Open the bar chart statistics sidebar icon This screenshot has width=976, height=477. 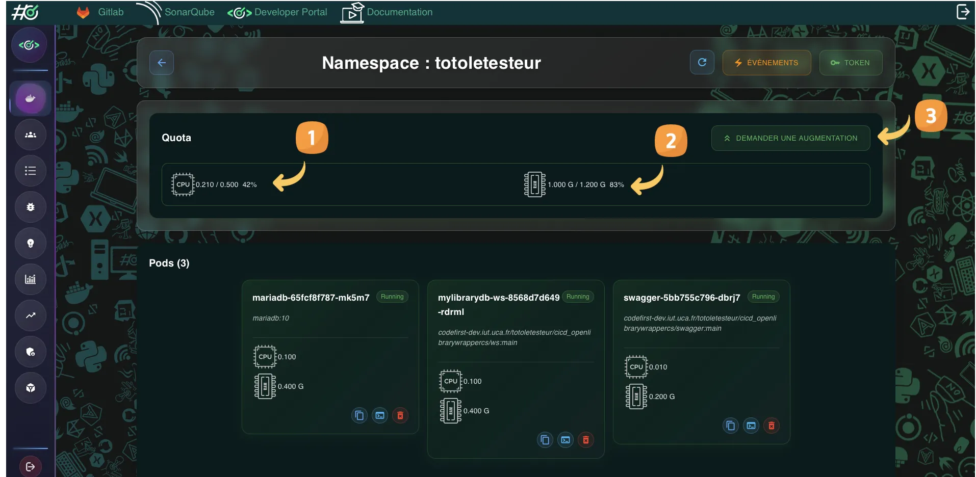coord(30,279)
